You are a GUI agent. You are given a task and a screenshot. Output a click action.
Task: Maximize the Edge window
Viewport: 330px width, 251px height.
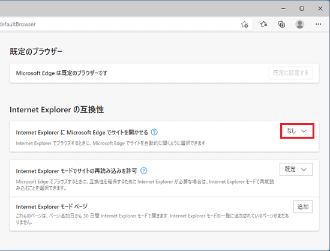302,8
